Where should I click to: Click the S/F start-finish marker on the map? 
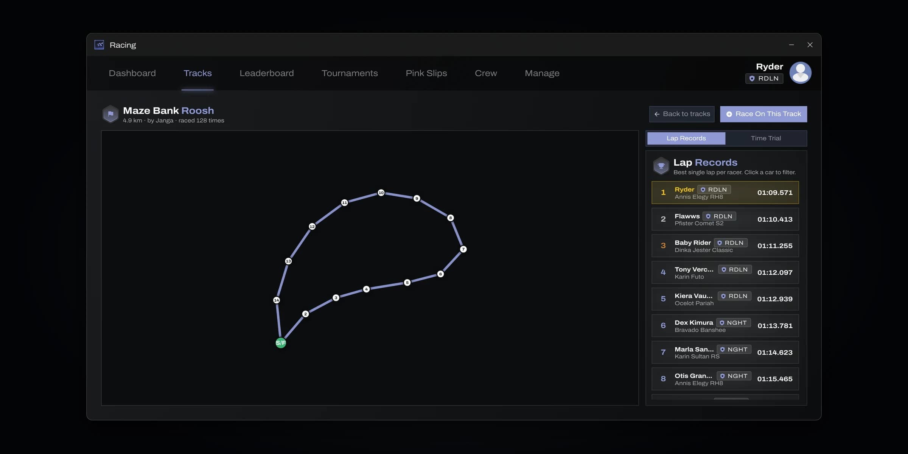click(x=281, y=343)
